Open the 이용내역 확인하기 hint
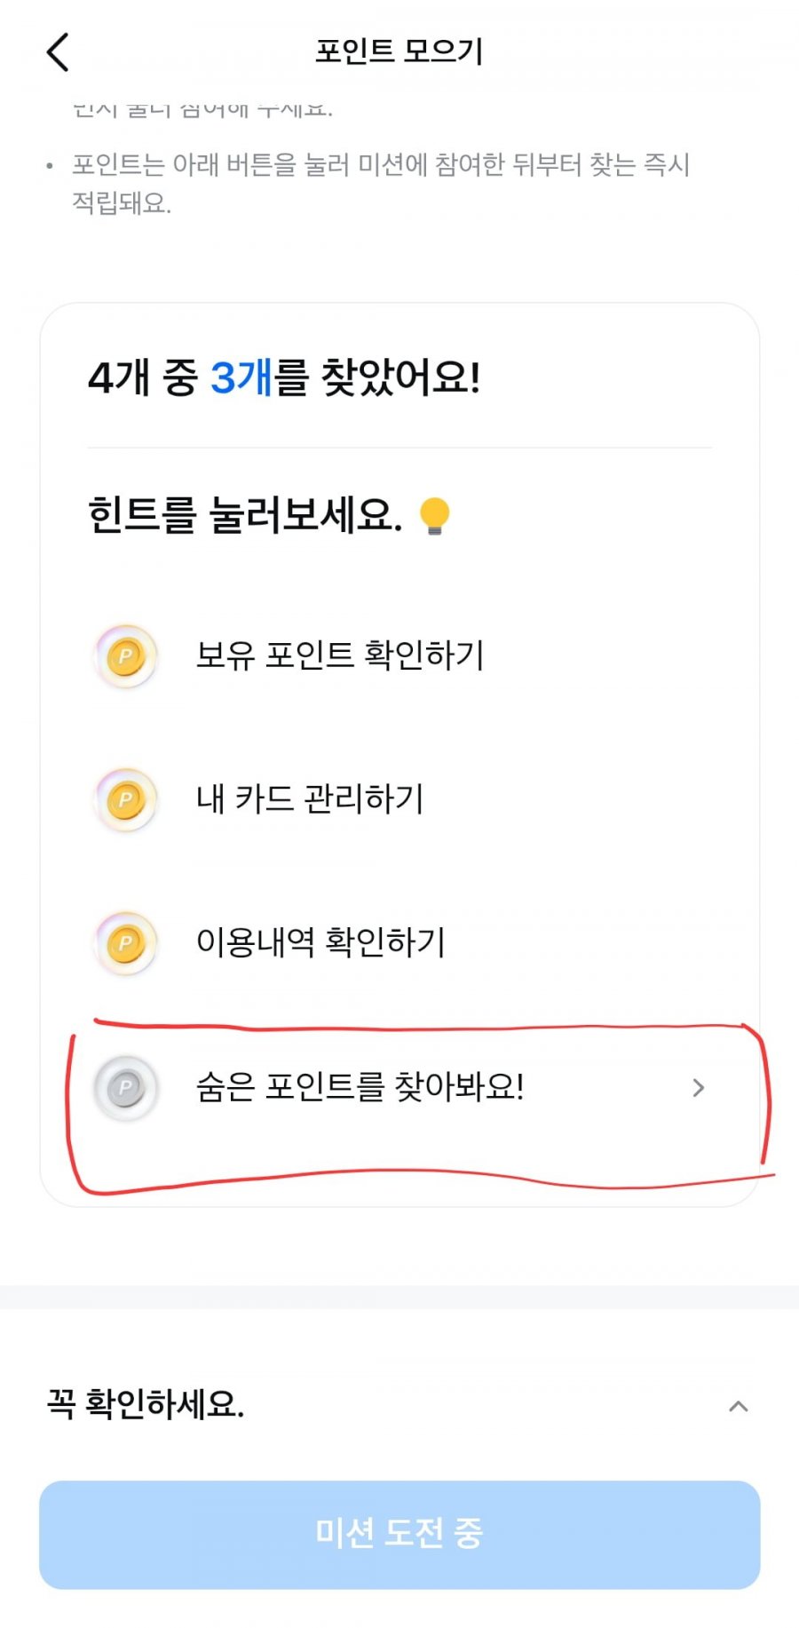This screenshot has height=1628, width=799. [399, 943]
